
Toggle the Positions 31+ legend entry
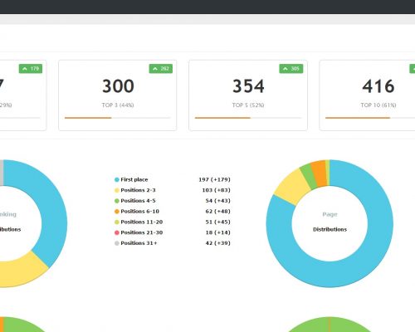(136, 243)
